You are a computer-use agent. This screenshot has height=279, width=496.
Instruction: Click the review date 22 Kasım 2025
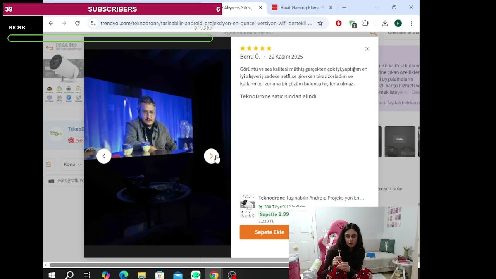[x=286, y=57]
